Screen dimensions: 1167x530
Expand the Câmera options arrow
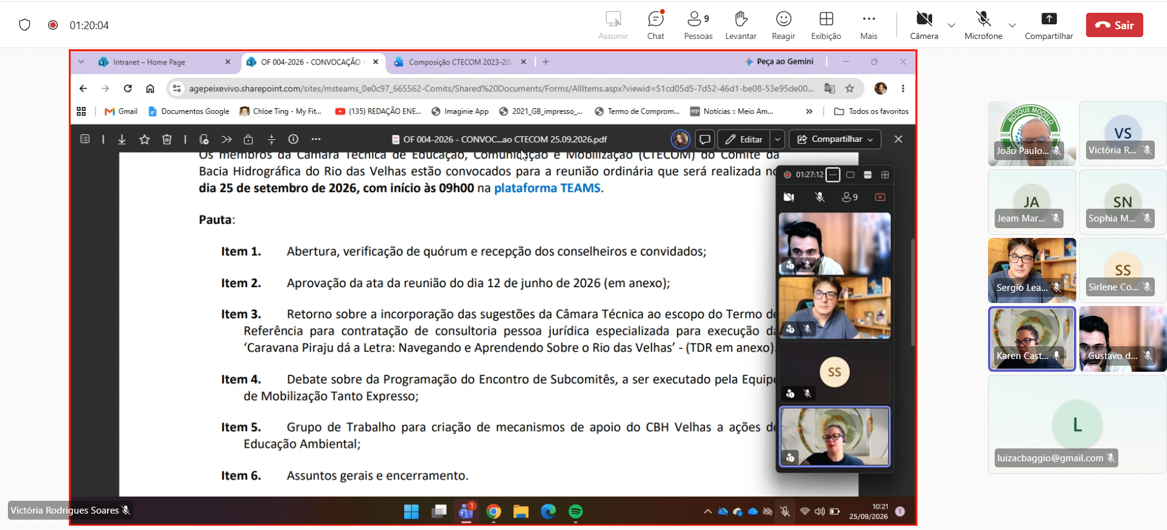tap(951, 26)
